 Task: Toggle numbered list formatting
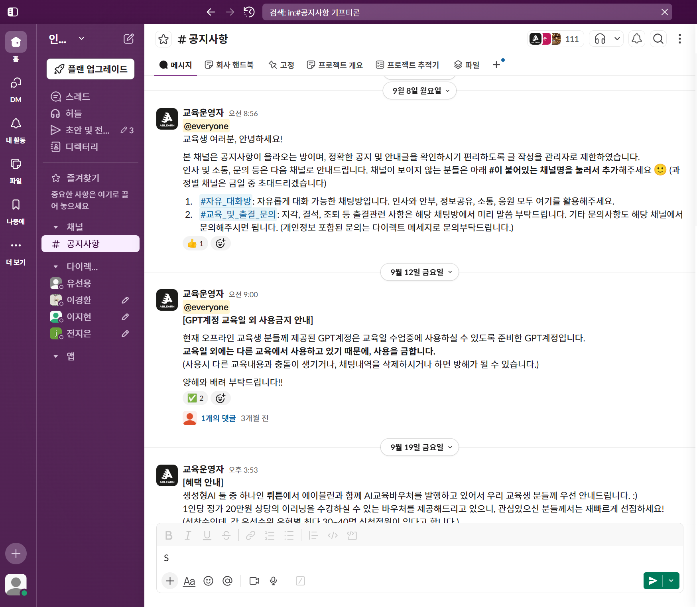270,536
